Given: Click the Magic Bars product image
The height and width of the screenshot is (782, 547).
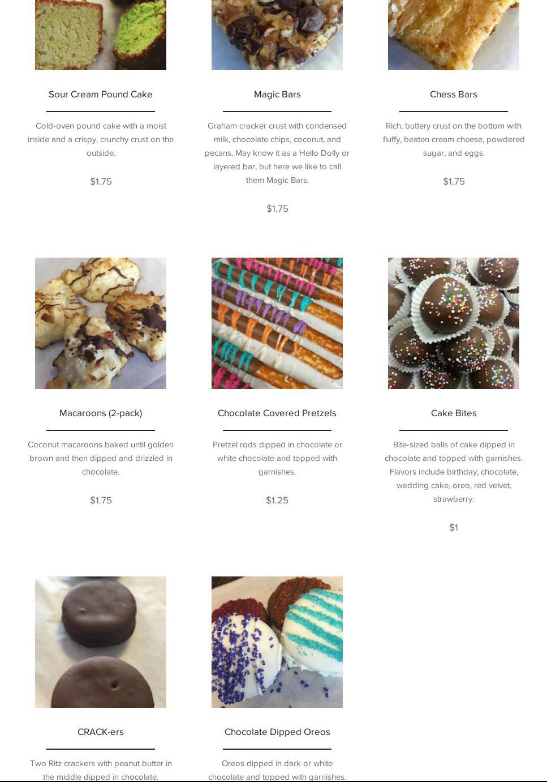Looking at the screenshot, I should pos(277,35).
